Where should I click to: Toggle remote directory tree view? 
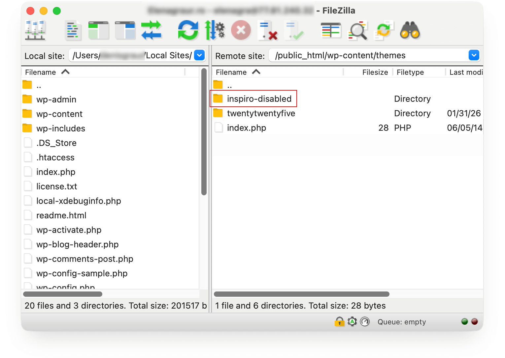click(x=125, y=31)
